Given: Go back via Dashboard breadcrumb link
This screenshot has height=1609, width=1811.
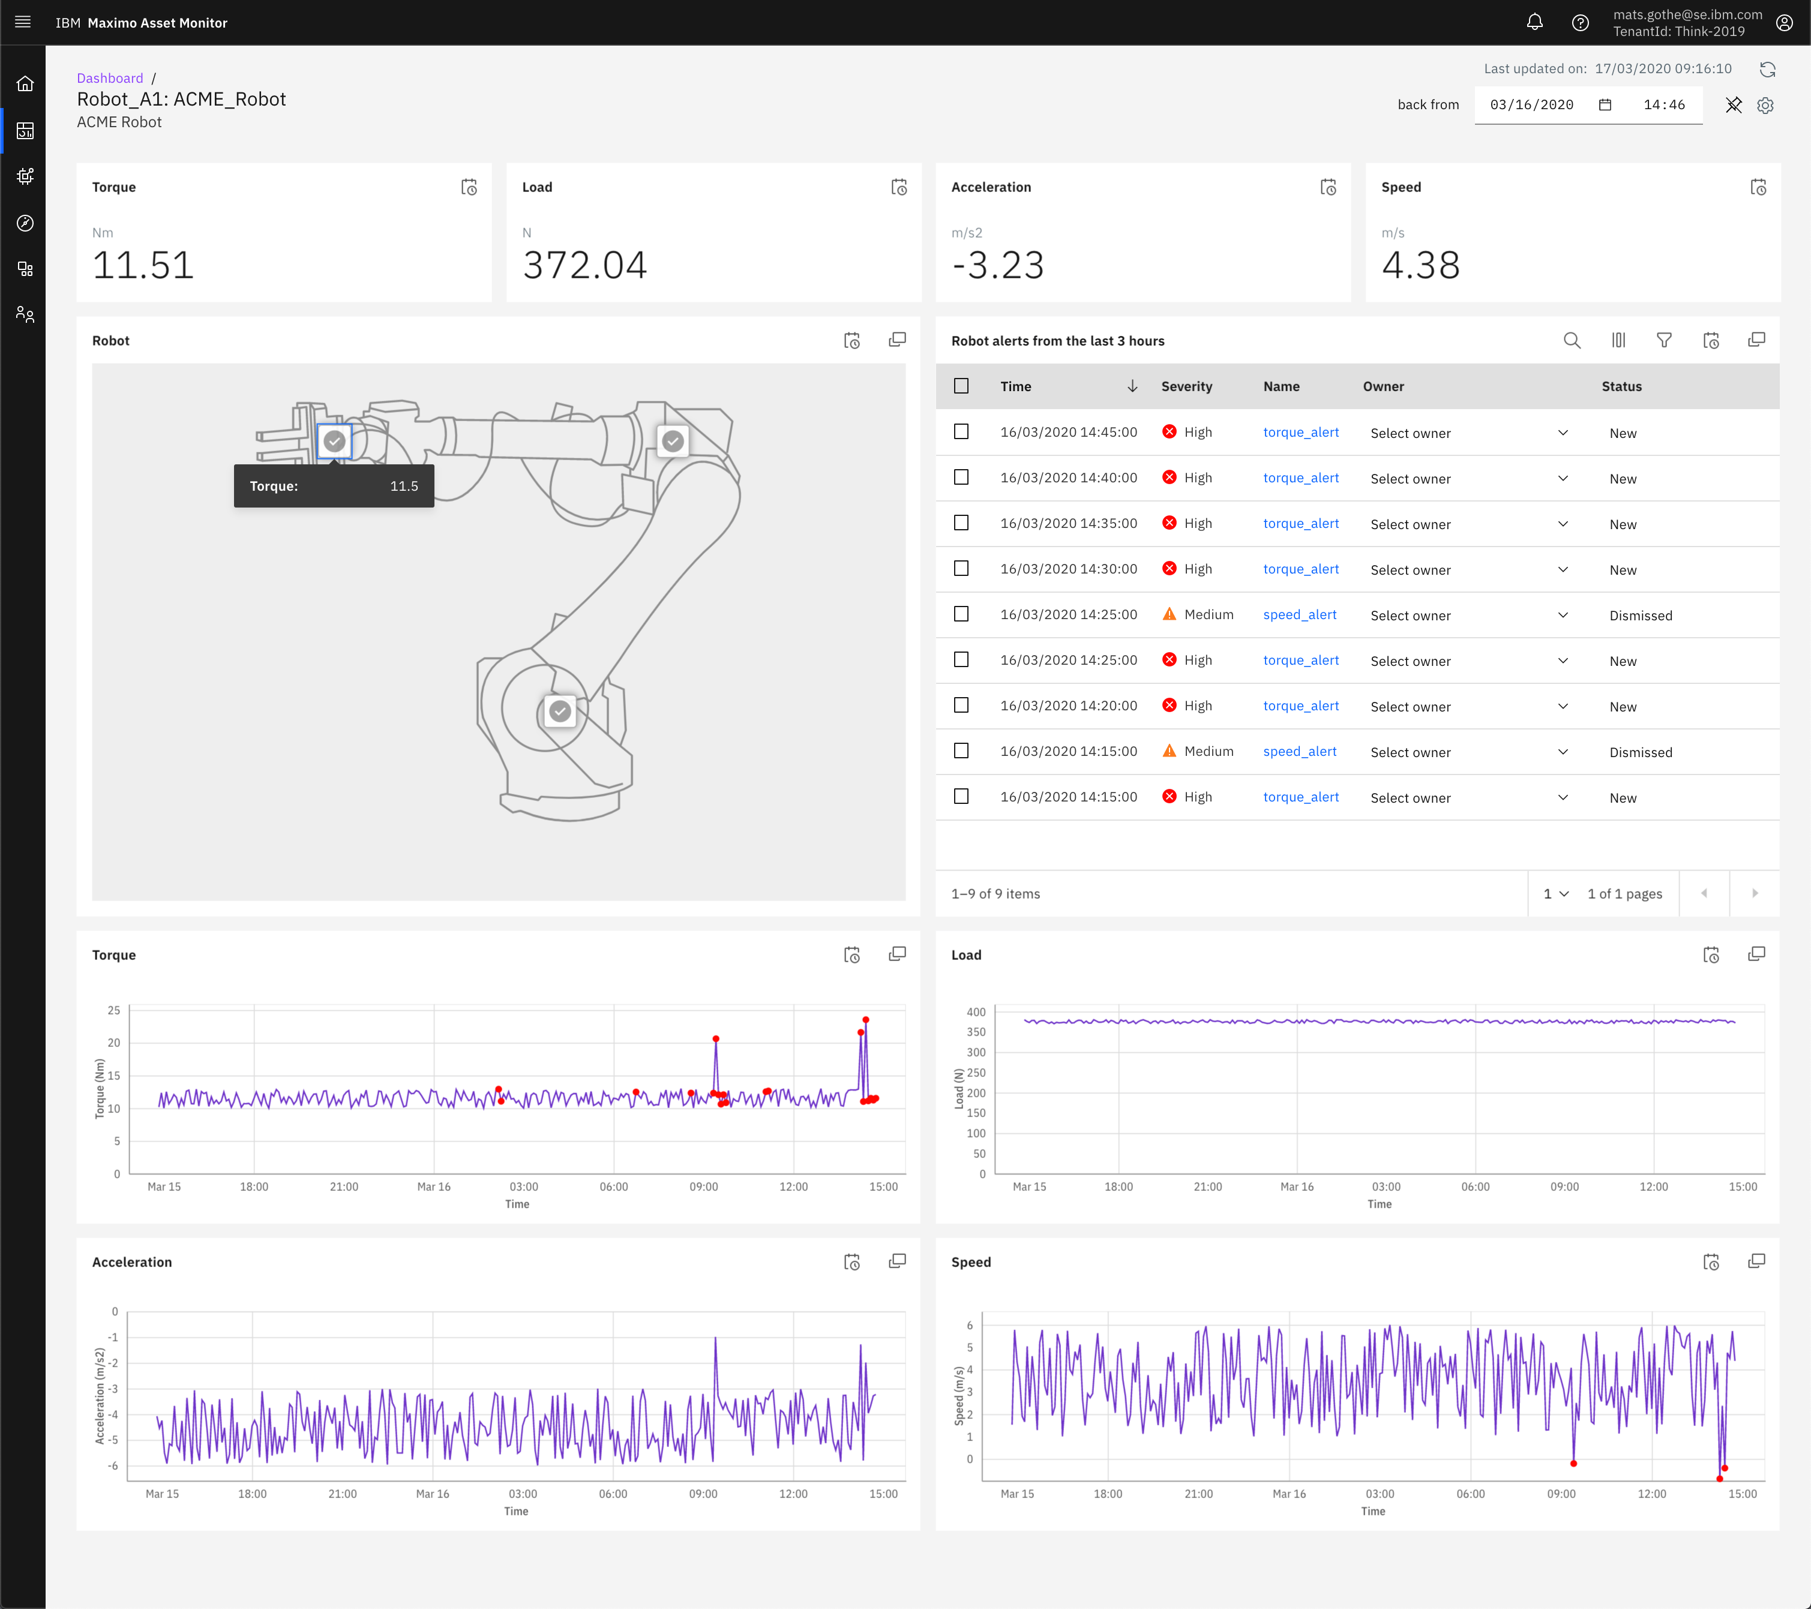Looking at the screenshot, I should [110, 78].
